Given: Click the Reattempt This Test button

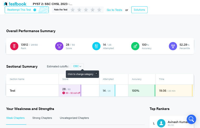Looking at the screenshot, I should [27, 10].
